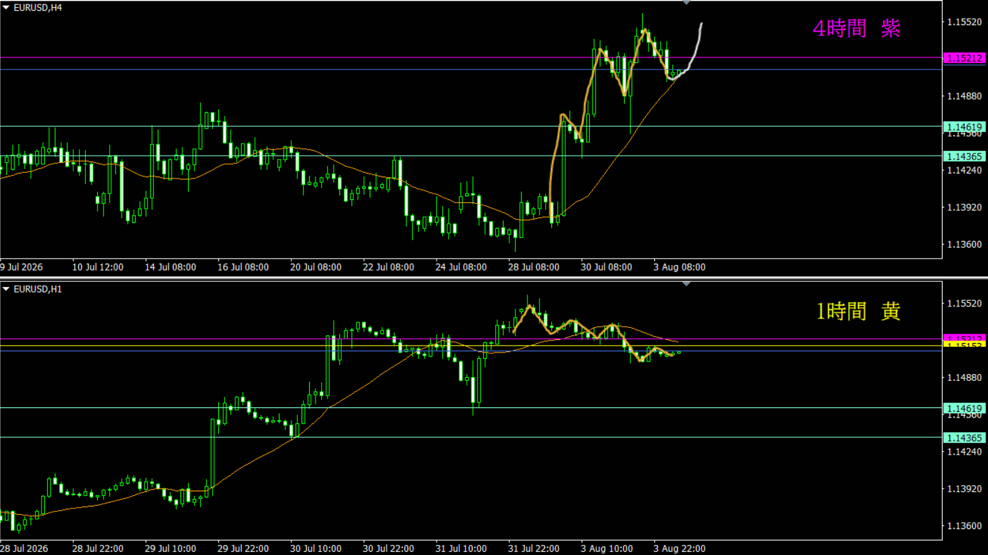This screenshot has width=988, height=555.
Task: Click the 1.15520 scale value on H4 chart
Action: point(965,22)
